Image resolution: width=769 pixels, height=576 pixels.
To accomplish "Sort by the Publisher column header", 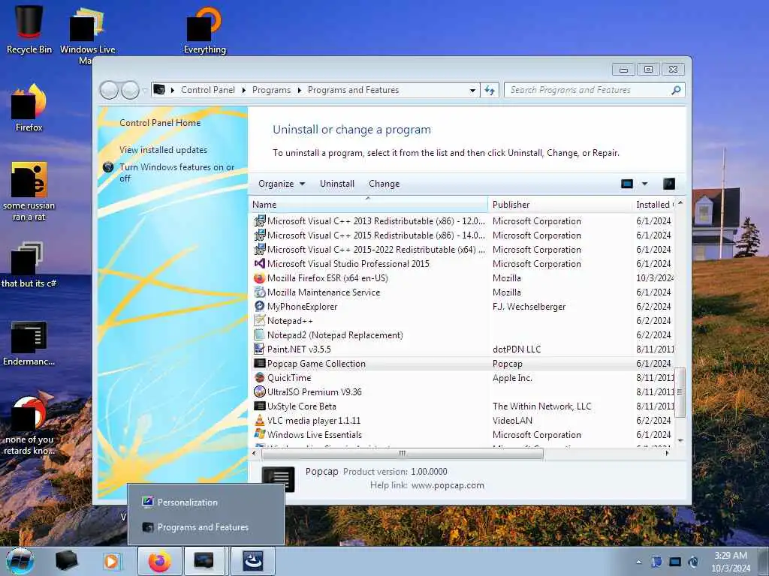I will click(x=560, y=204).
